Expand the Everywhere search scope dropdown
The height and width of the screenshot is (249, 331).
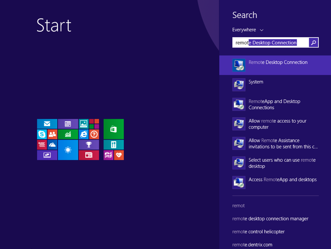(x=248, y=30)
